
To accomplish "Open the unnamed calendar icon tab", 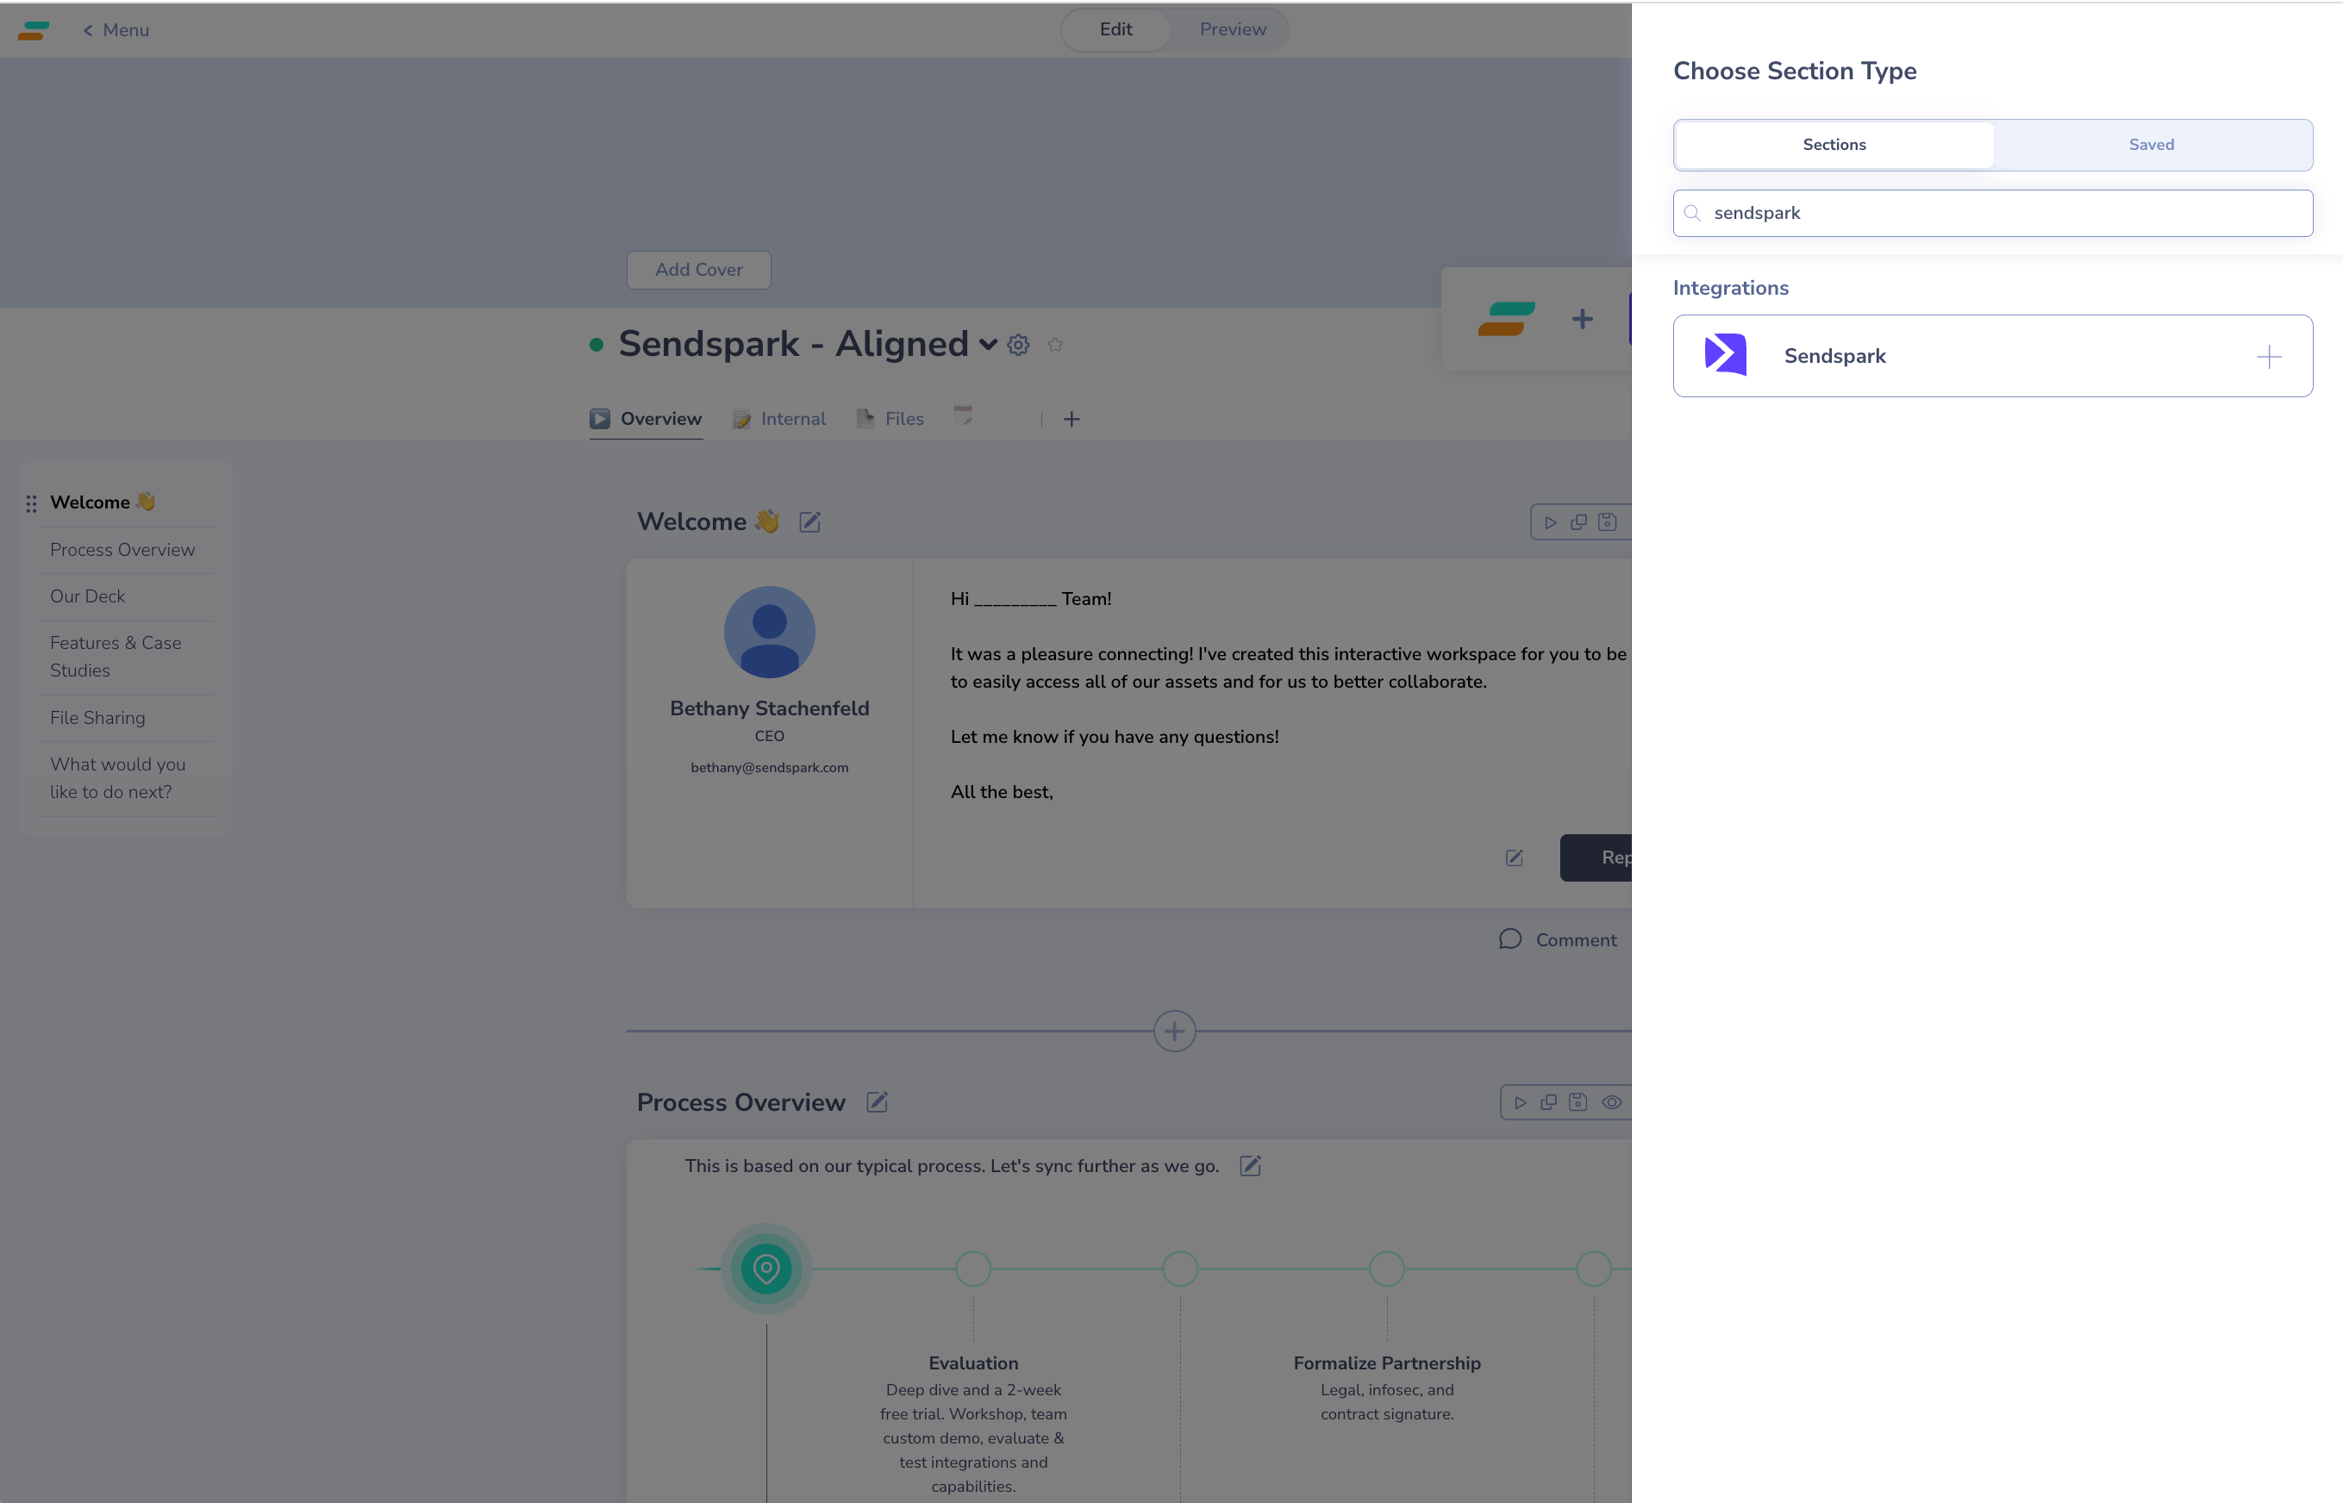I will [963, 415].
